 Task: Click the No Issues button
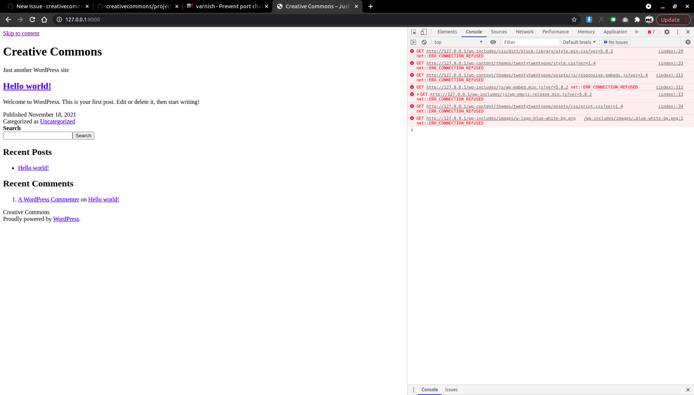[x=616, y=42]
